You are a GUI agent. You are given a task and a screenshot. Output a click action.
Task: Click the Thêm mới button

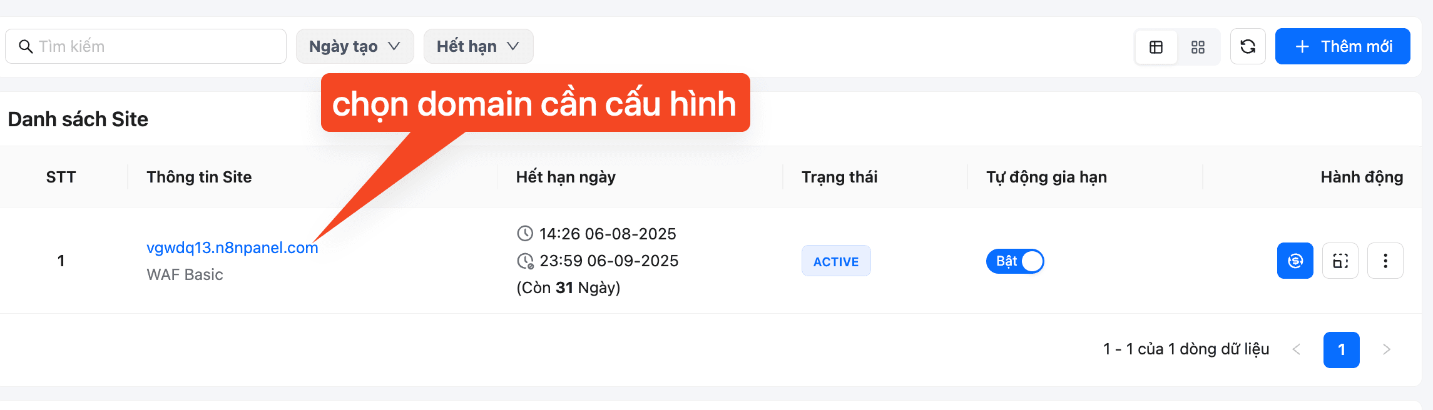point(1342,46)
